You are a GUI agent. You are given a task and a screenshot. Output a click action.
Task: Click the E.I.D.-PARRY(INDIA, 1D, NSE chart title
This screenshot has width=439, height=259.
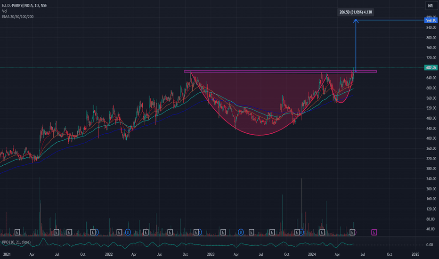click(24, 5)
